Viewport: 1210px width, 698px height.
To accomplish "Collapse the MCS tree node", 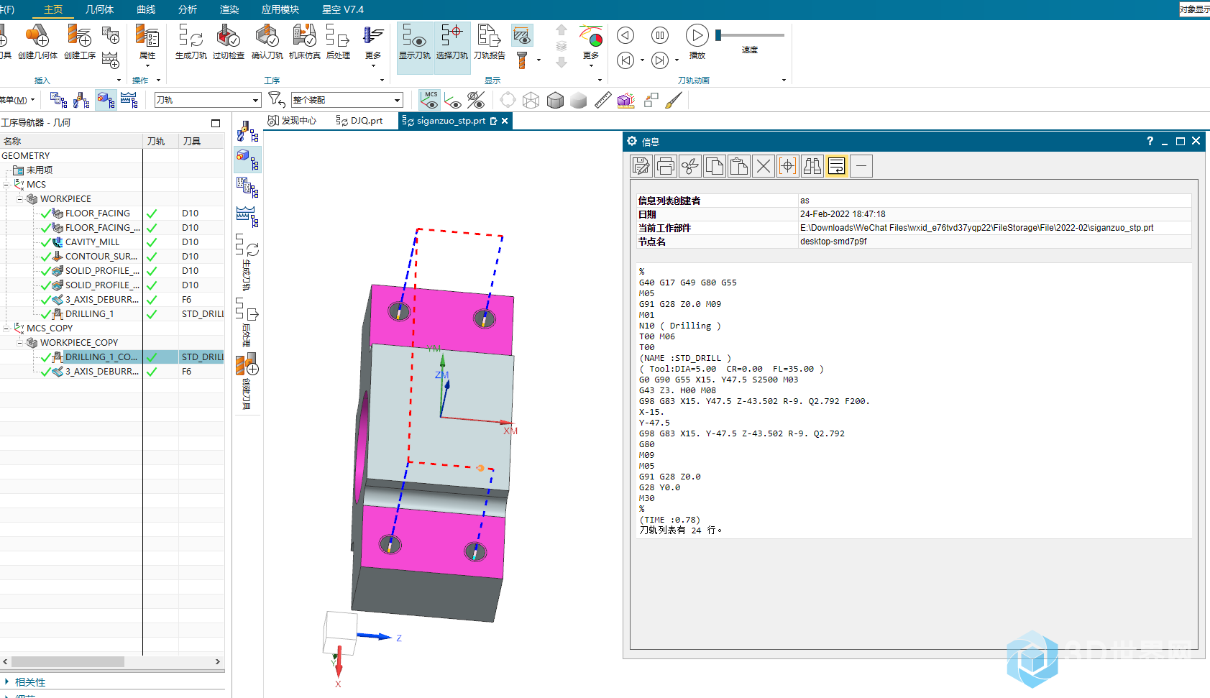I will coord(6,185).
